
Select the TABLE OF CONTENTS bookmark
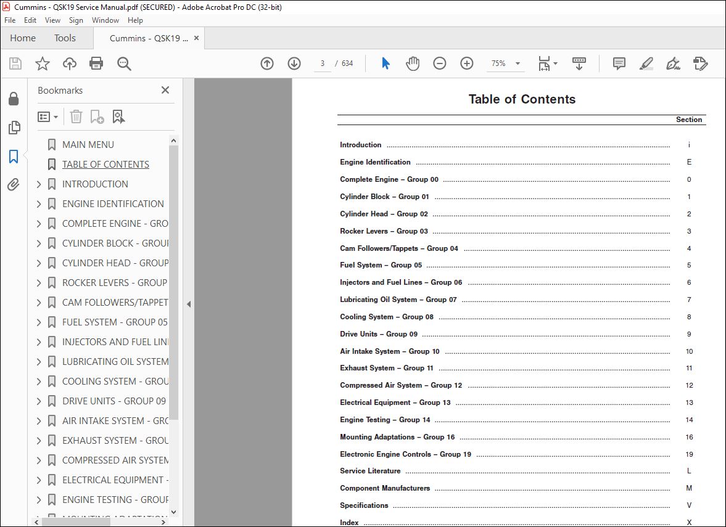[105, 164]
